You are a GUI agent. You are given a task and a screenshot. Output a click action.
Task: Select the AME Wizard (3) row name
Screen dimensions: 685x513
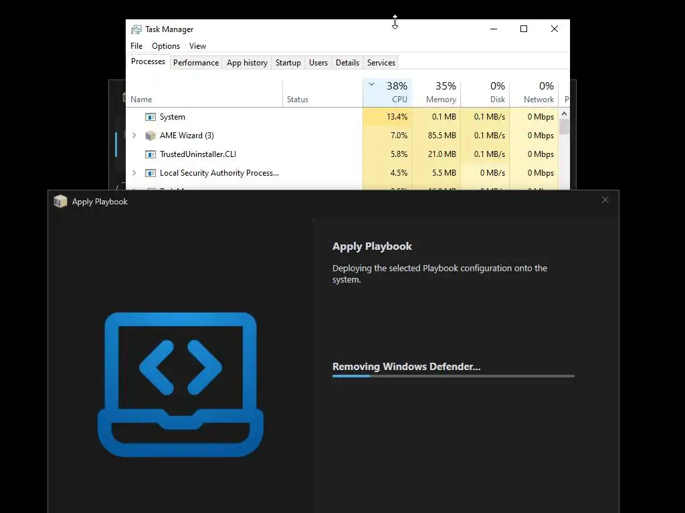187,136
